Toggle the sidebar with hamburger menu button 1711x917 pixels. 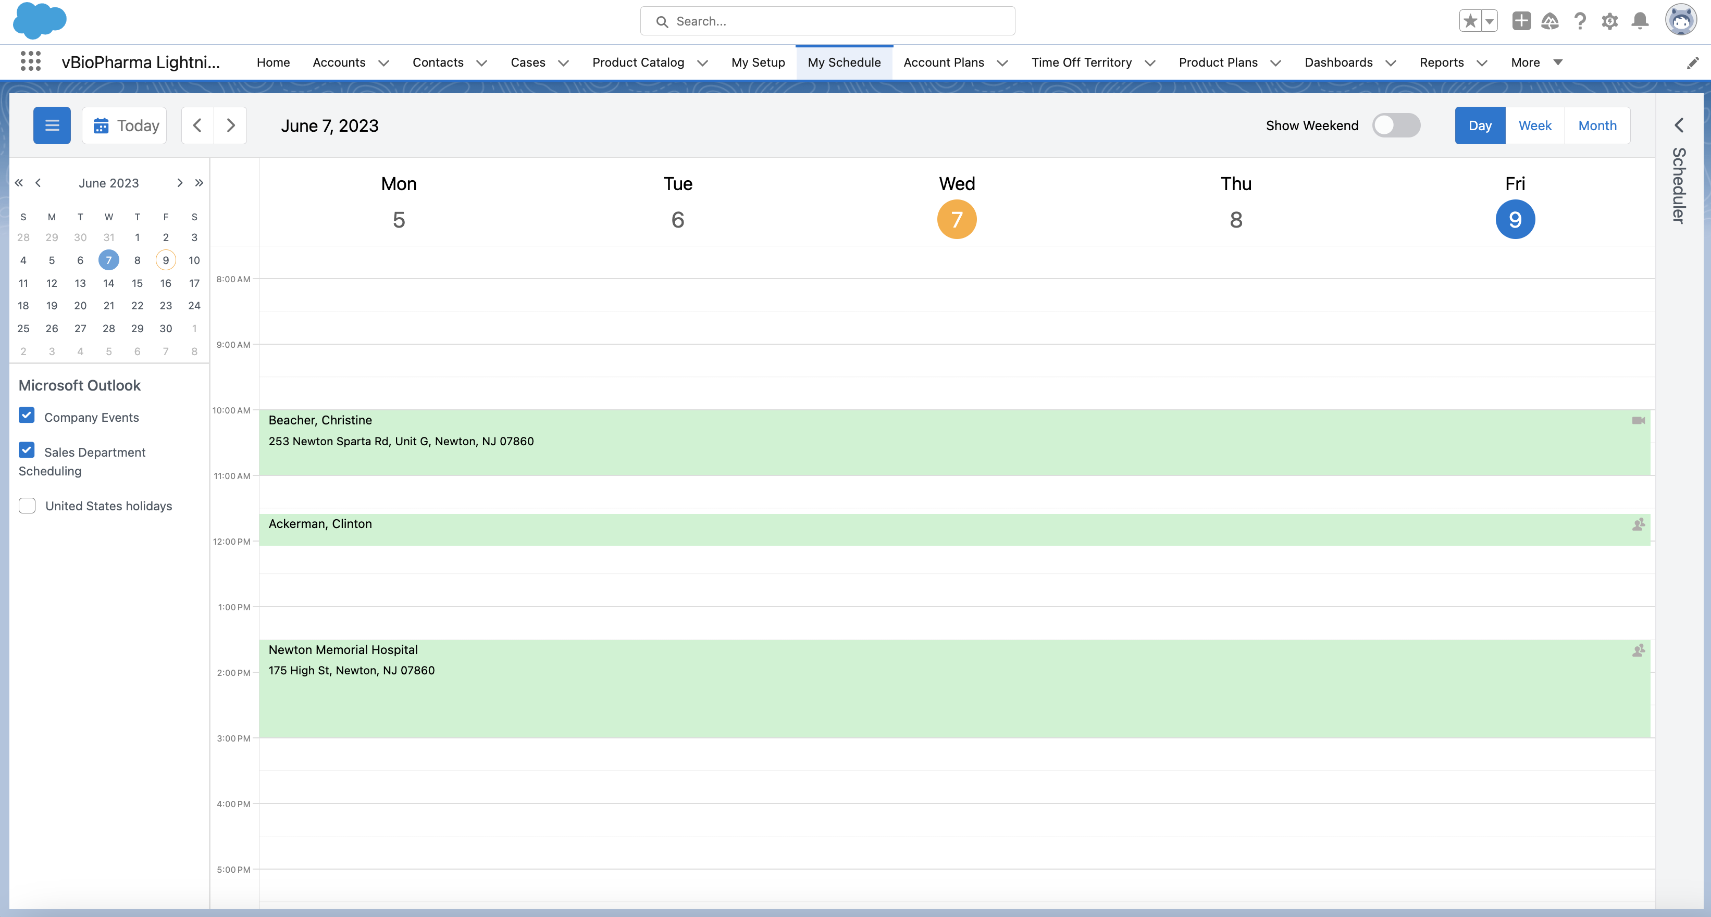click(x=52, y=125)
